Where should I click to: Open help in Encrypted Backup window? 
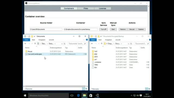coord(150,40)
